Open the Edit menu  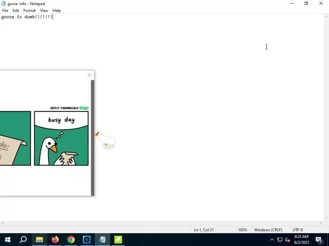tap(15, 11)
